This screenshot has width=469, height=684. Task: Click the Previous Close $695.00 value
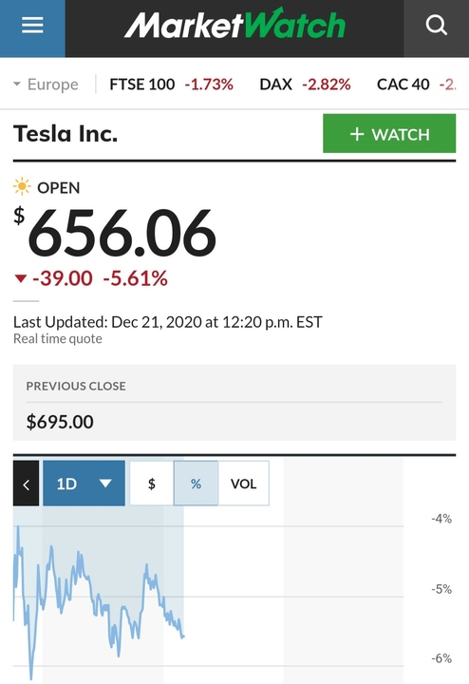point(60,422)
